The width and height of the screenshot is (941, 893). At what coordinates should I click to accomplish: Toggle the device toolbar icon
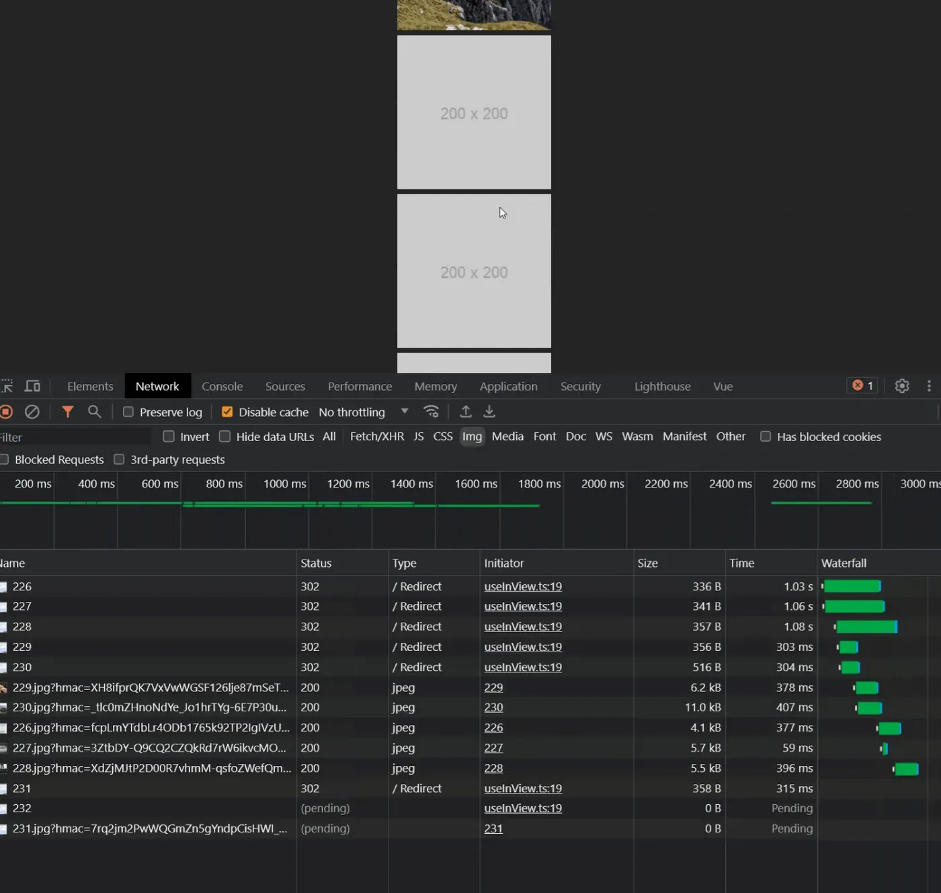tap(32, 386)
